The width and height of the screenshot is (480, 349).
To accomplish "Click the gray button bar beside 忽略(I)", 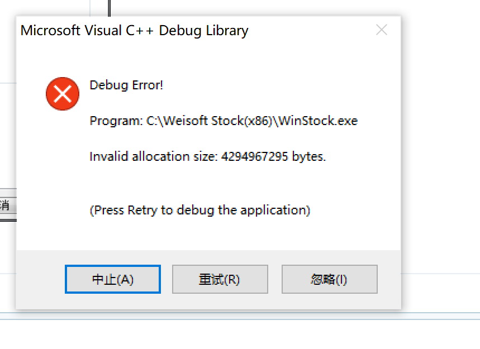I will 388,279.
